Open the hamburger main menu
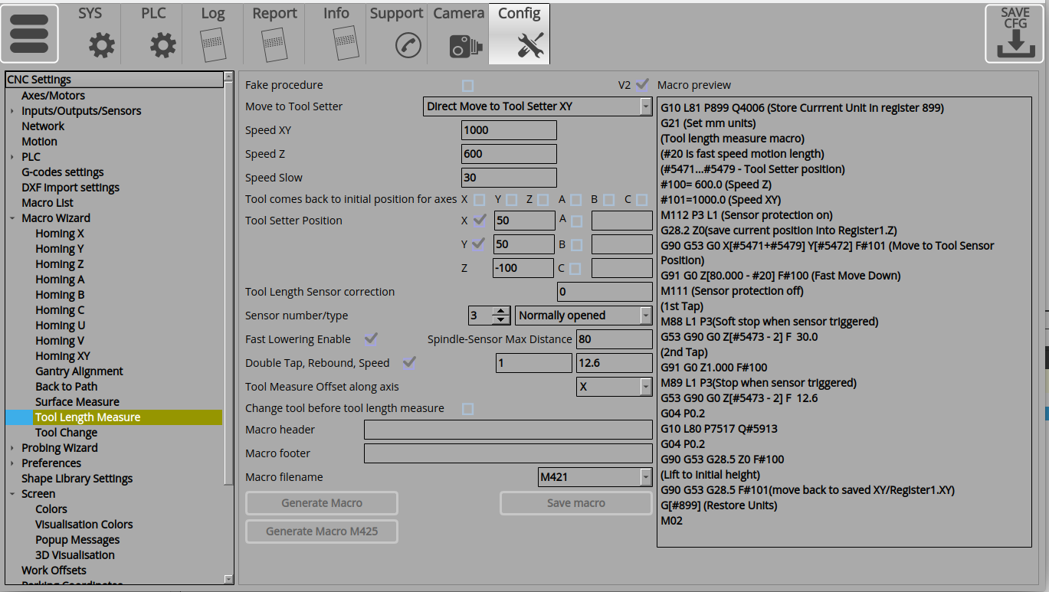Viewport: 1049px width, 592px height. (x=29, y=34)
